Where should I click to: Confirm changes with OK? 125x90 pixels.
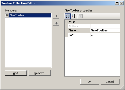[90, 82]
